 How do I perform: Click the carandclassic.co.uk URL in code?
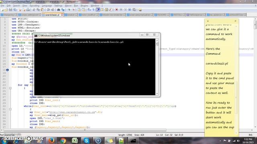(x=72, y=112)
